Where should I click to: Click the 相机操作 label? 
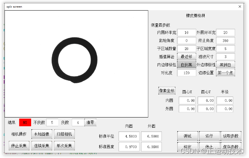pyautogui.click(x=19, y=134)
